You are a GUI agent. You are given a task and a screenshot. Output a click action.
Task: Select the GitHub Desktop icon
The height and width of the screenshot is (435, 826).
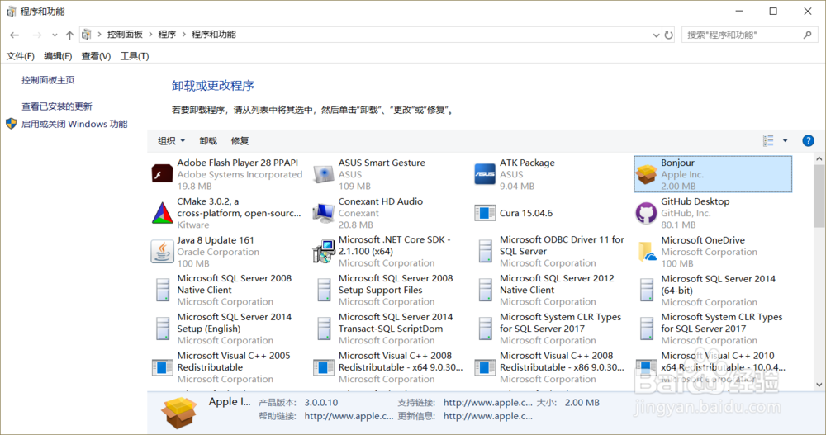point(647,213)
